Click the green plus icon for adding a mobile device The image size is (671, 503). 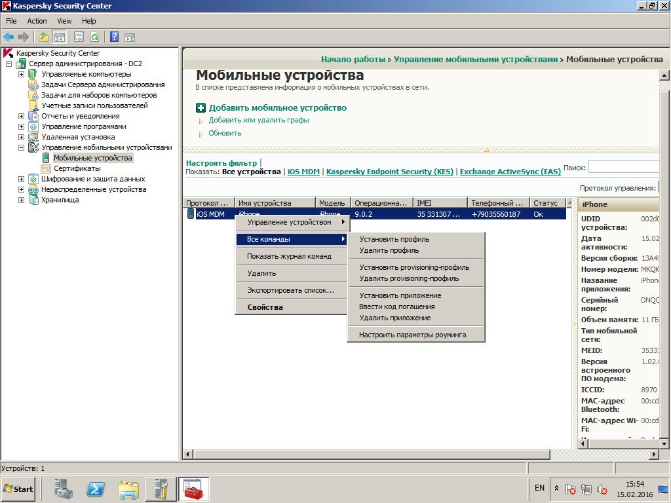[201, 108]
